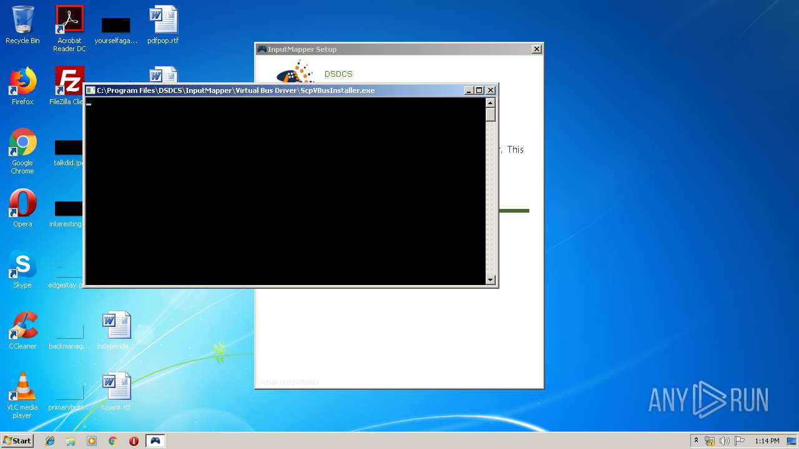Switch to InputMapper gamepad taskbar item
799x449 pixels.
(x=155, y=441)
